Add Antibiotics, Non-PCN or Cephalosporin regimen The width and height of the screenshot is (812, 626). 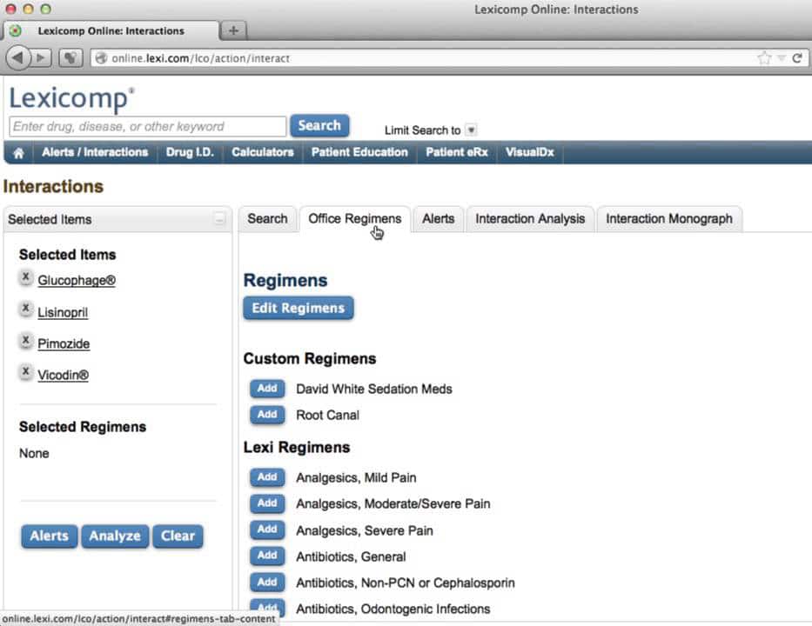(x=267, y=582)
